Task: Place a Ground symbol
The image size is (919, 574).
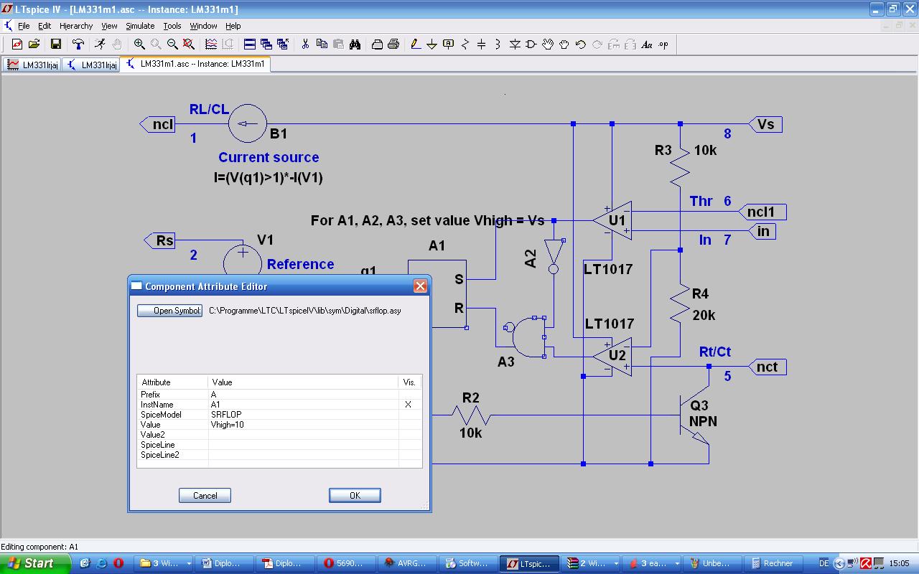Action: 431,44
